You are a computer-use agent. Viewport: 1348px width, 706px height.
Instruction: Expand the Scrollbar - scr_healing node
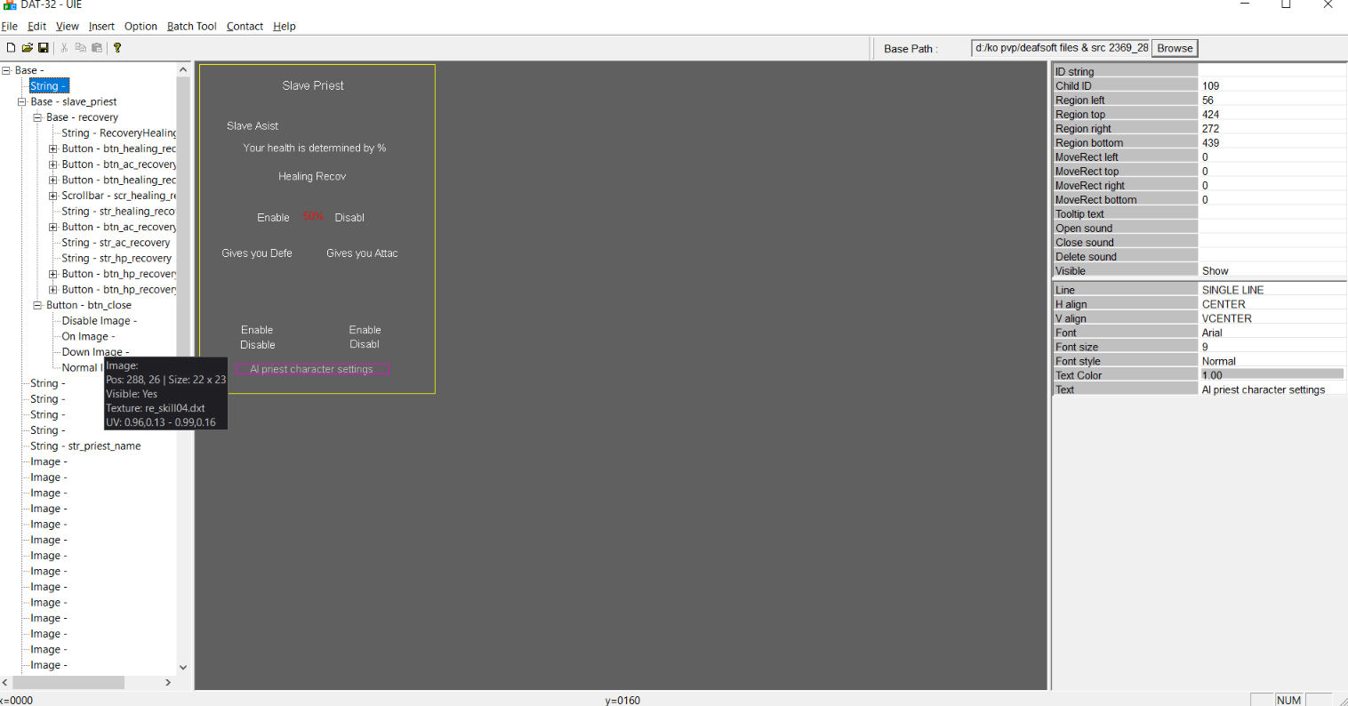[53, 196]
